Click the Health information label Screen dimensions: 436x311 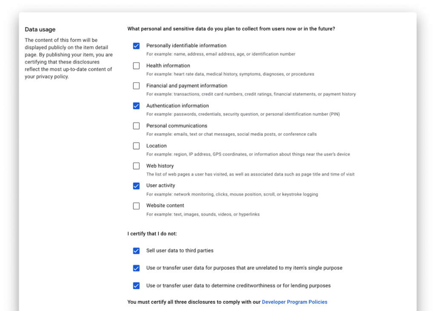(168, 66)
